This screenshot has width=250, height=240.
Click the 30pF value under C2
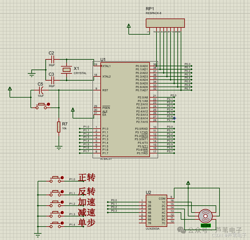point(52,65)
